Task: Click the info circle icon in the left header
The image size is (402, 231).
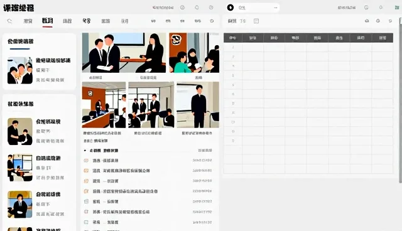Action: click(x=182, y=8)
